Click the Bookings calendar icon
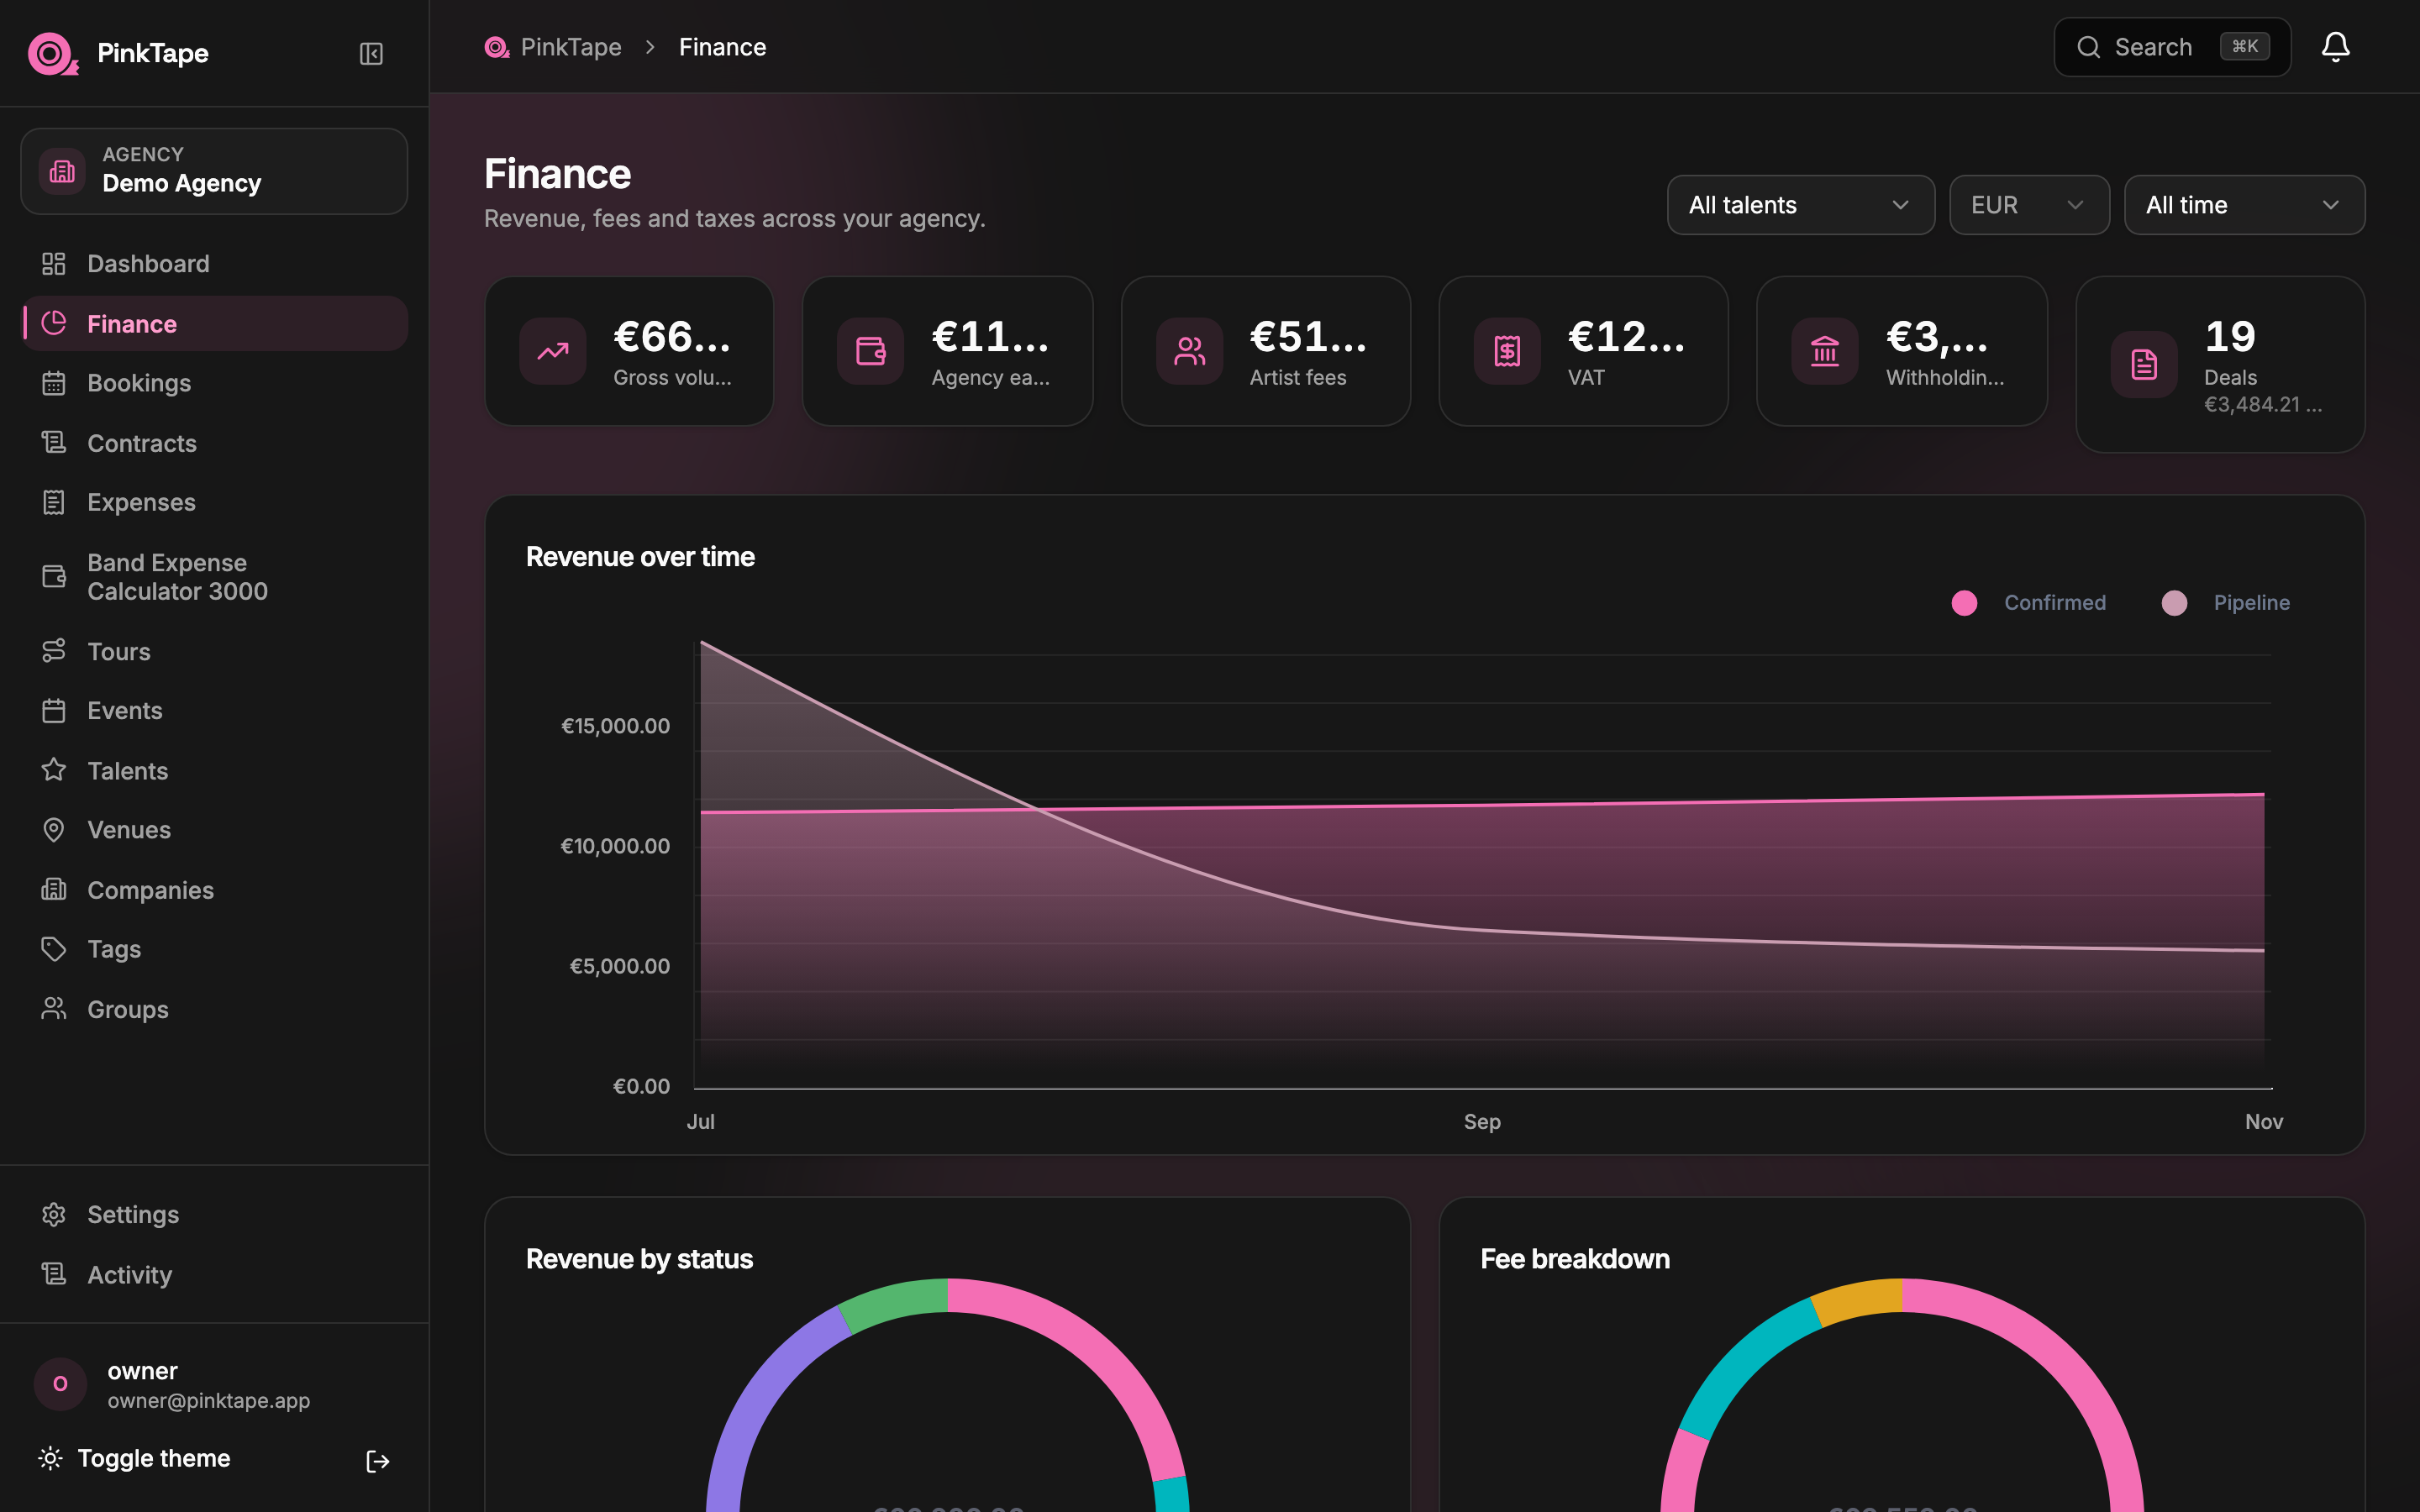The height and width of the screenshot is (1512, 2420). pos(54,383)
